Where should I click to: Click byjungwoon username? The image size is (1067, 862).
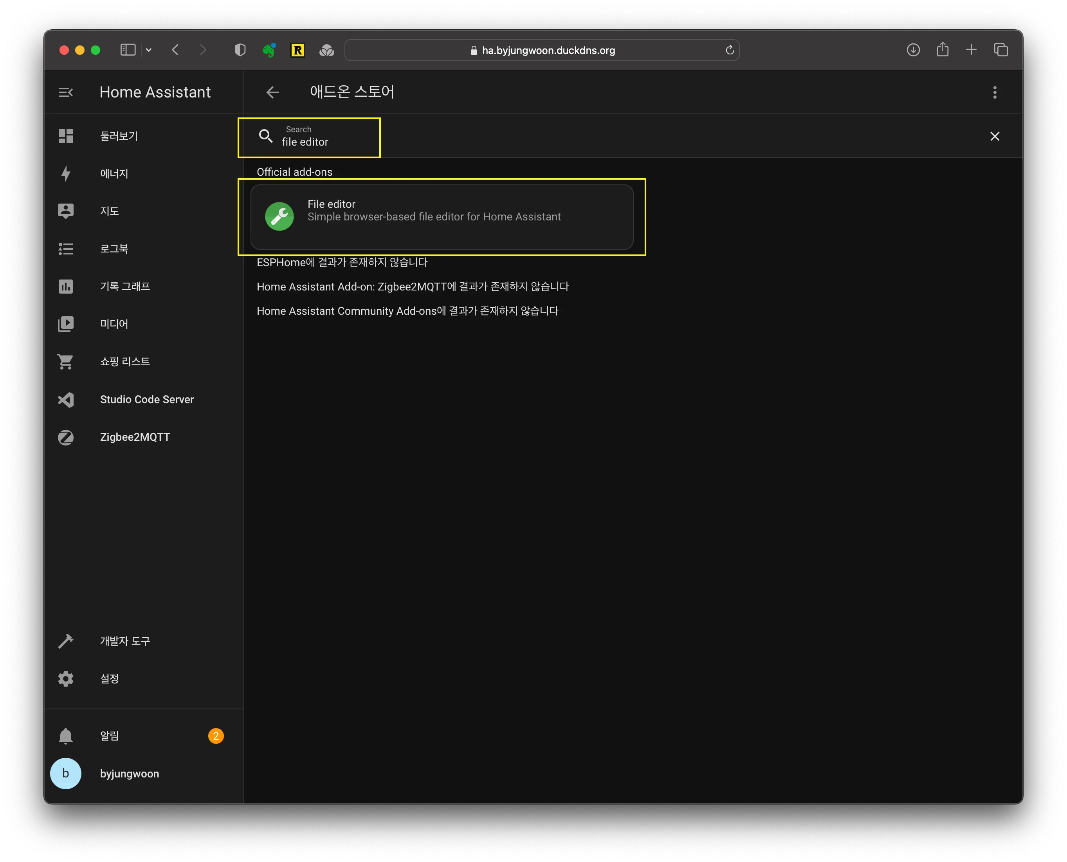(130, 774)
